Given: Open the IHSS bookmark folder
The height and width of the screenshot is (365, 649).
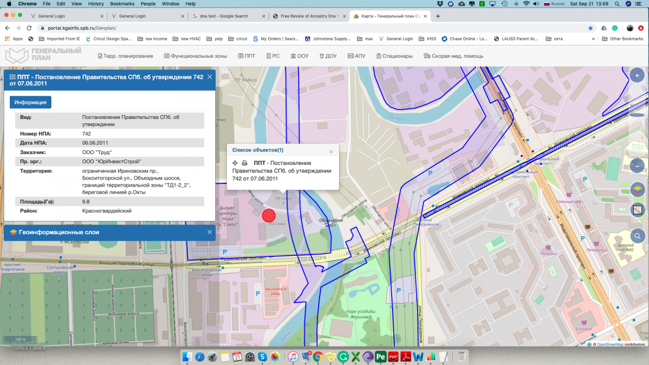Looking at the screenshot, I should tap(427, 39).
